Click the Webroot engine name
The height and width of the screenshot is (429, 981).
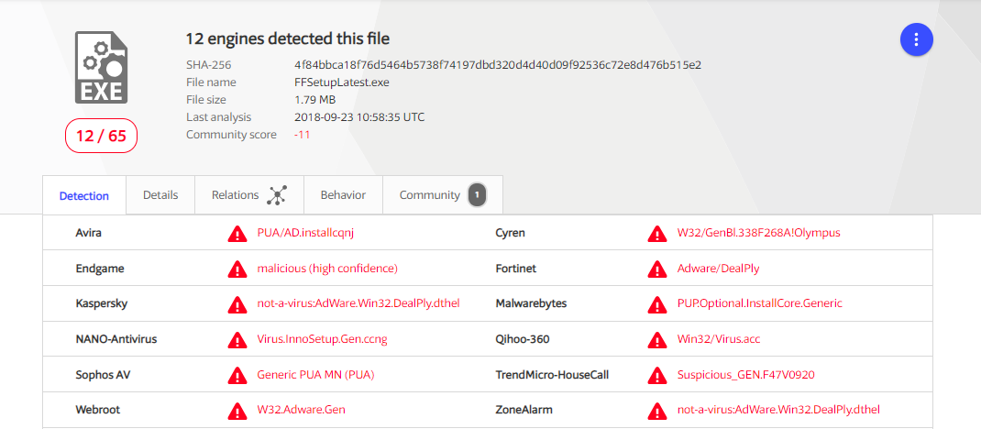[97, 410]
